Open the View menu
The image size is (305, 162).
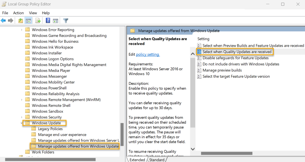[33, 13]
